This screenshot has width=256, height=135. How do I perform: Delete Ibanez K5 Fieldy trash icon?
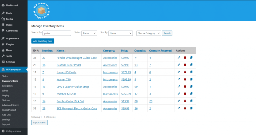click(x=185, y=72)
